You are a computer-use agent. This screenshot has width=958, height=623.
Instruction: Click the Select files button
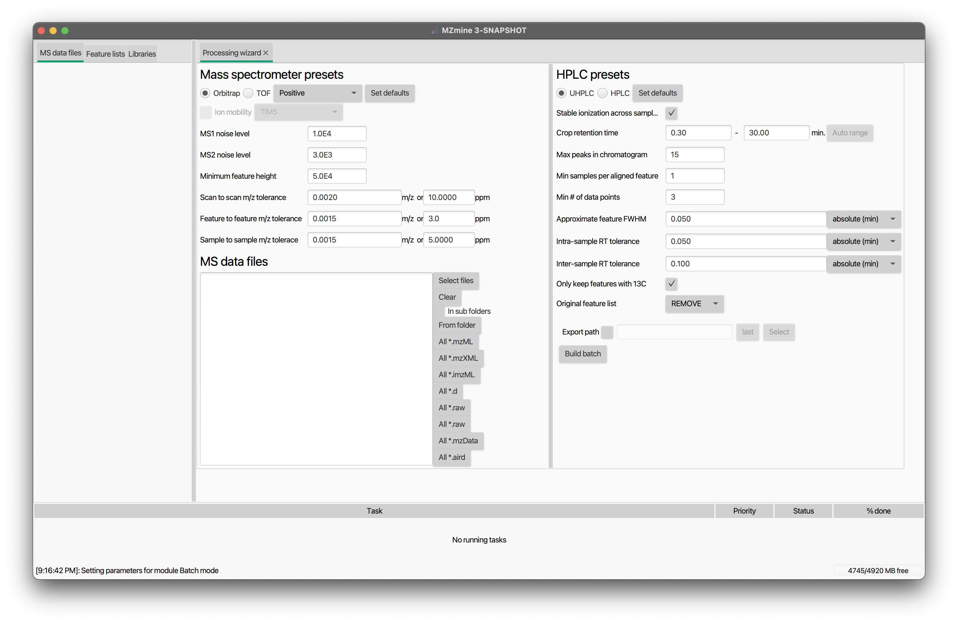click(x=456, y=281)
